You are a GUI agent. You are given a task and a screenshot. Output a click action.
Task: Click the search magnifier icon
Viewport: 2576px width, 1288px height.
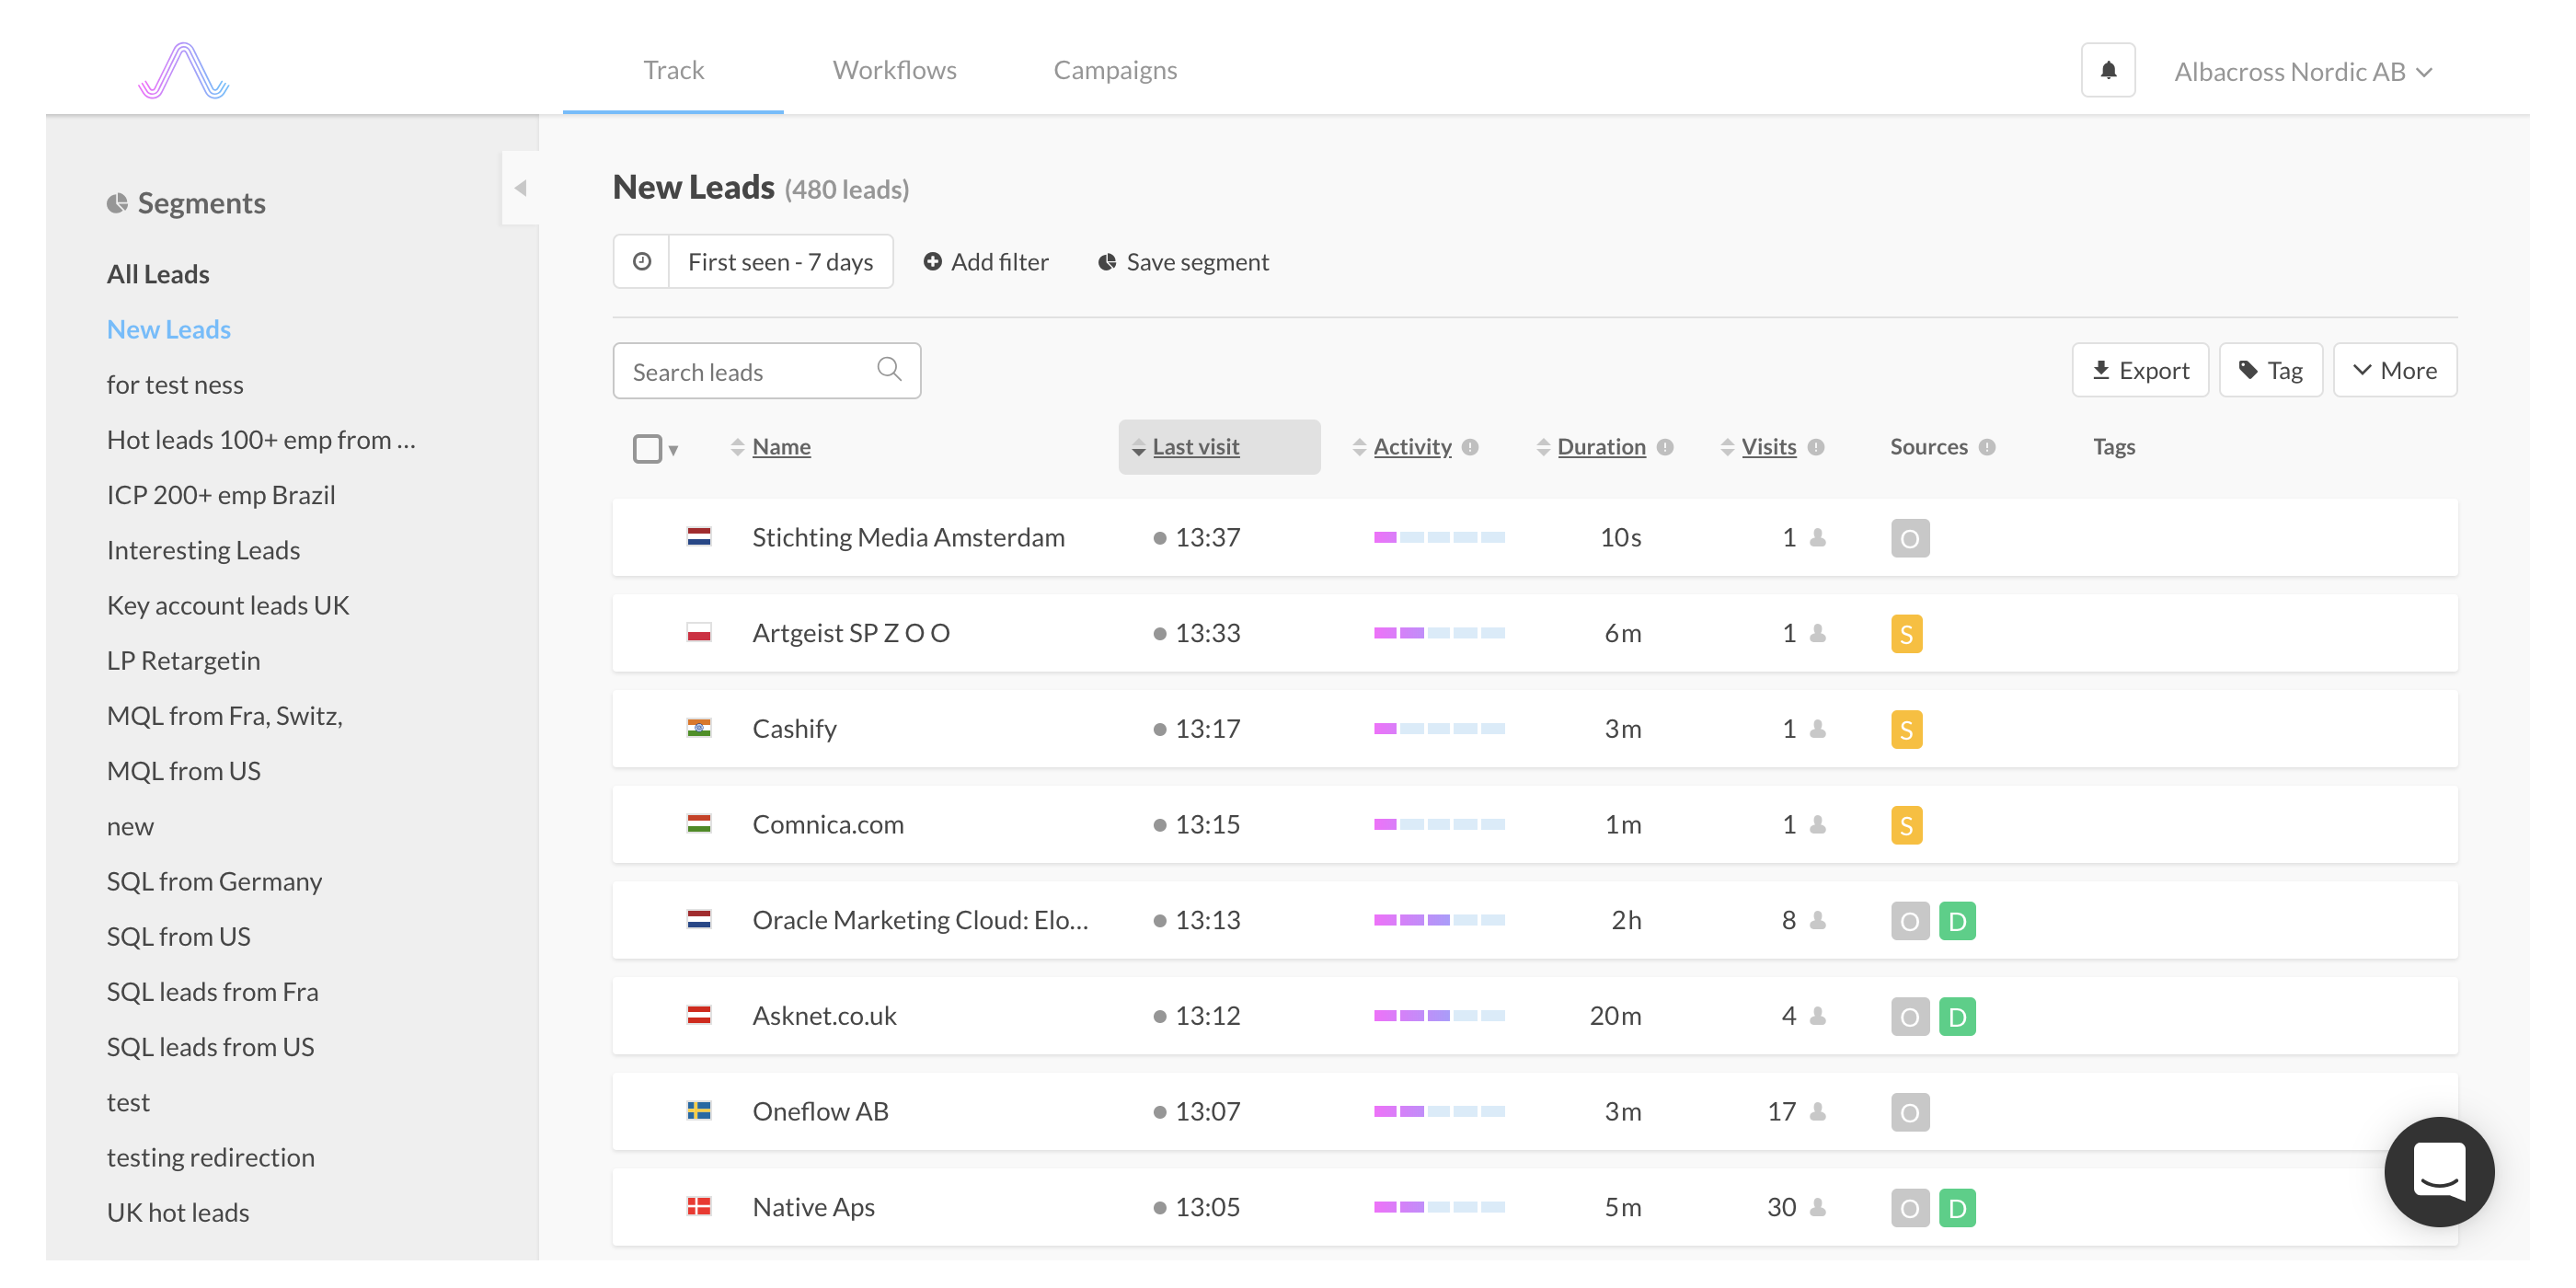point(889,370)
